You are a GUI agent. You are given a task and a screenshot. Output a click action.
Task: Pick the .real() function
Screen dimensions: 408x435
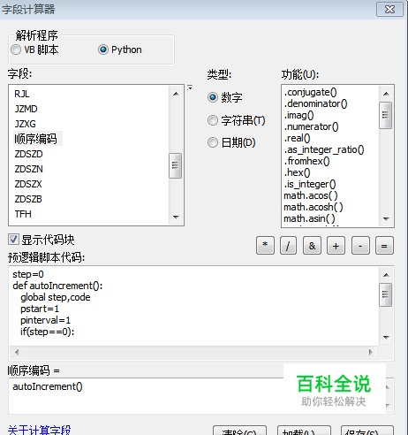point(297,138)
